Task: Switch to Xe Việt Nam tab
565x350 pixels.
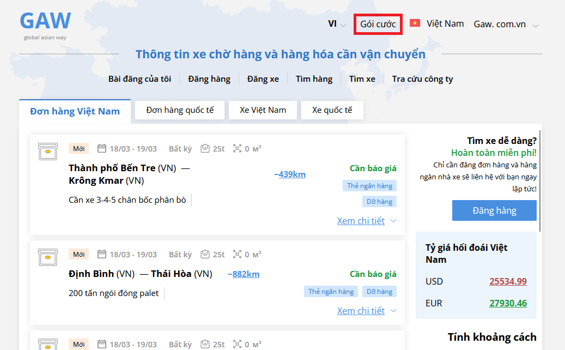Action: [263, 110]
